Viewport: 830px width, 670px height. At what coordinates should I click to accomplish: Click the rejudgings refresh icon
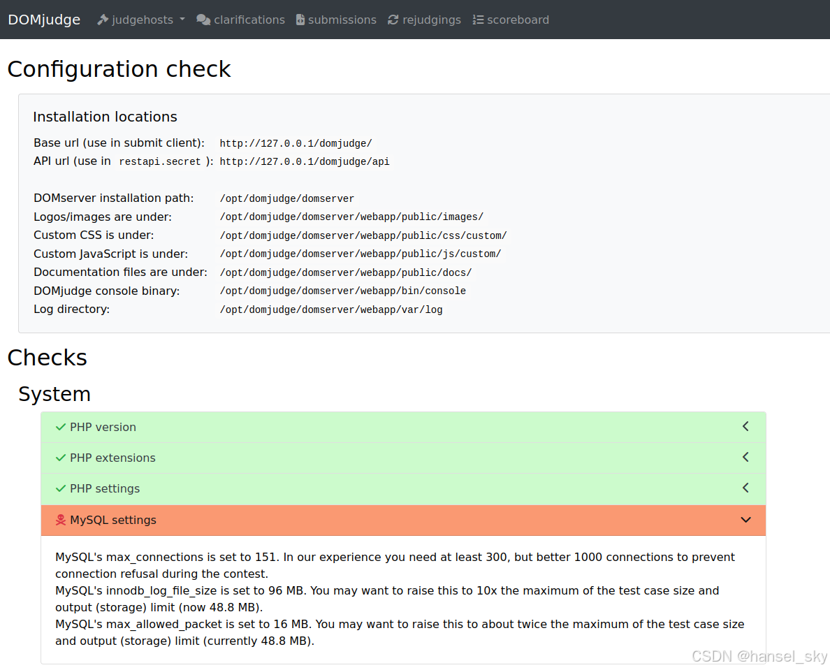coord(393,20)
